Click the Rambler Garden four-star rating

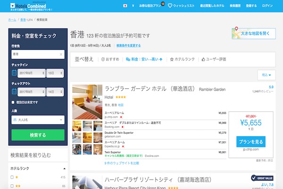pos(121,97)
